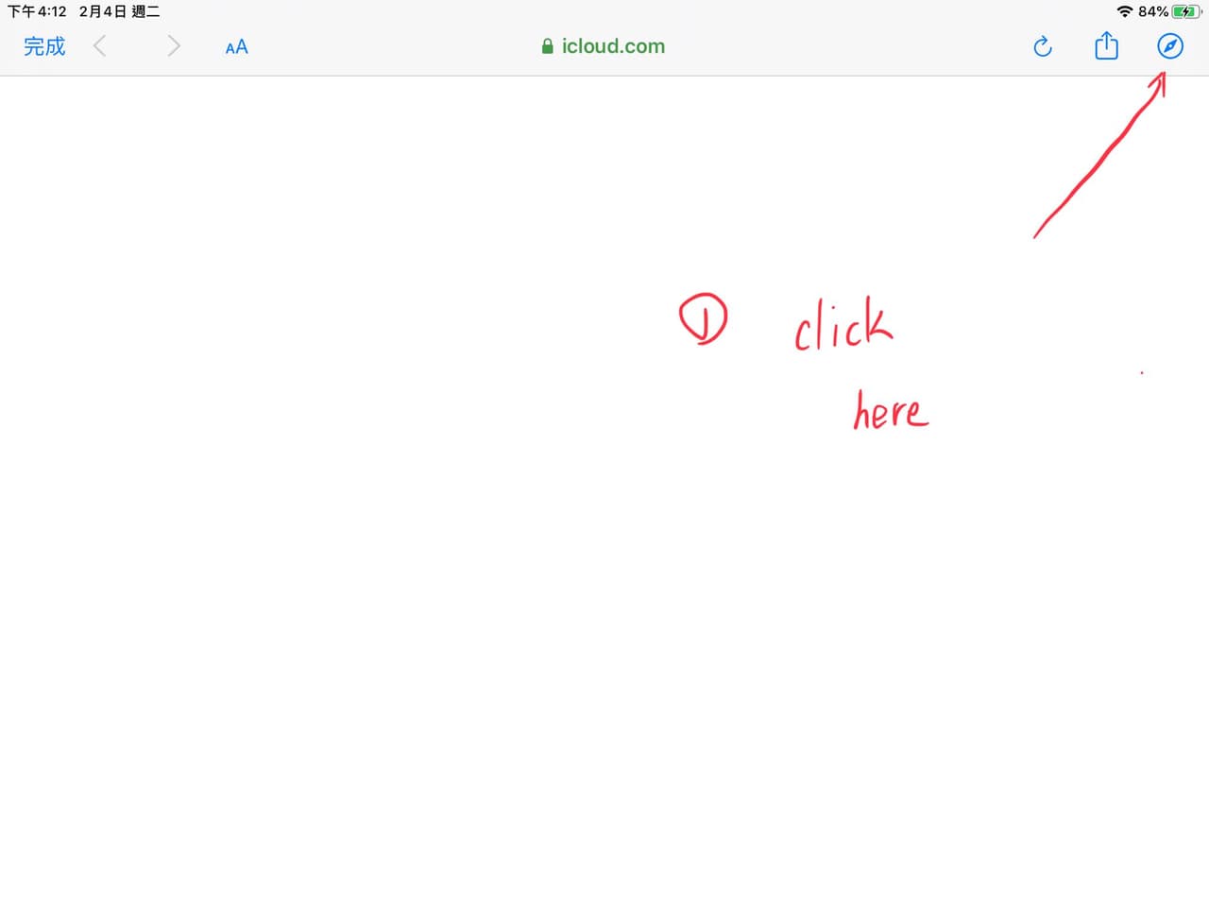Tap the battery indicator icon
The image size is (1209, 907).
[1185, 11]
